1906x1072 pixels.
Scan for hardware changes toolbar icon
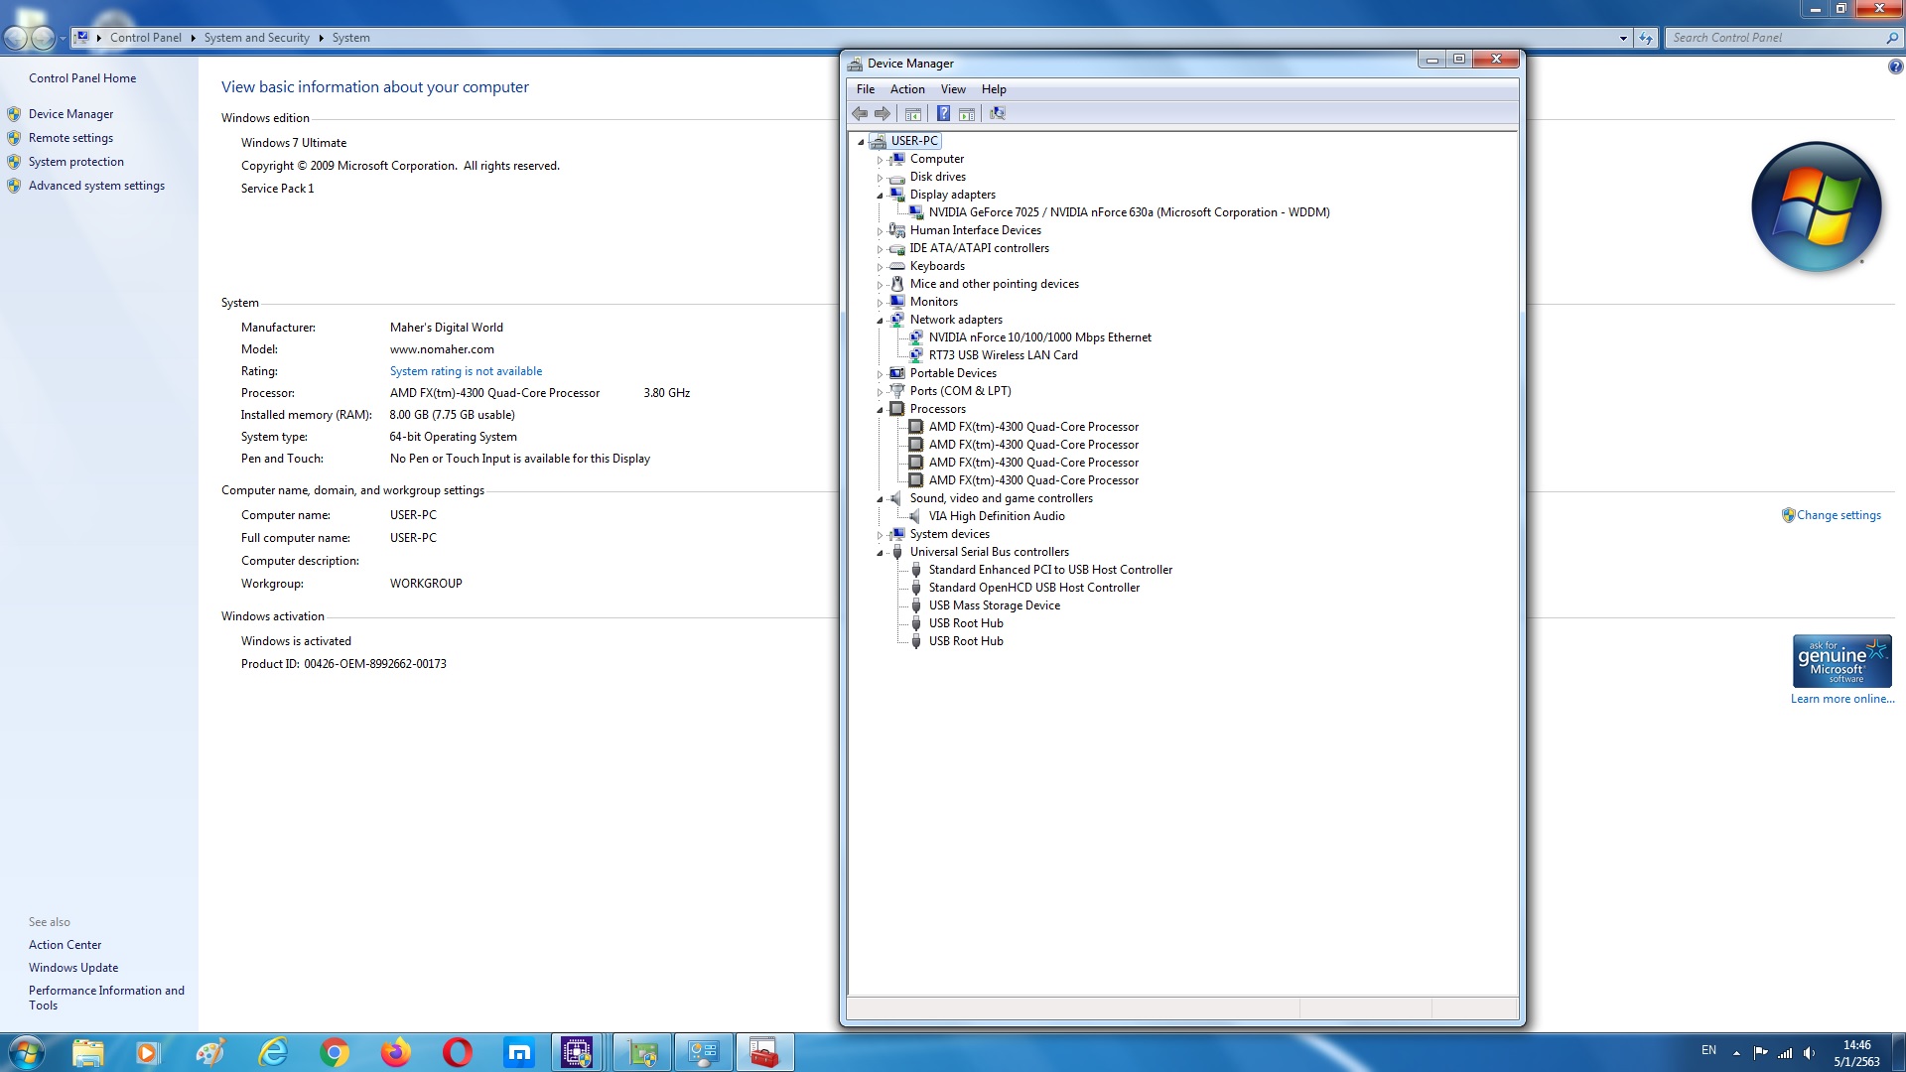click(998, 114)
